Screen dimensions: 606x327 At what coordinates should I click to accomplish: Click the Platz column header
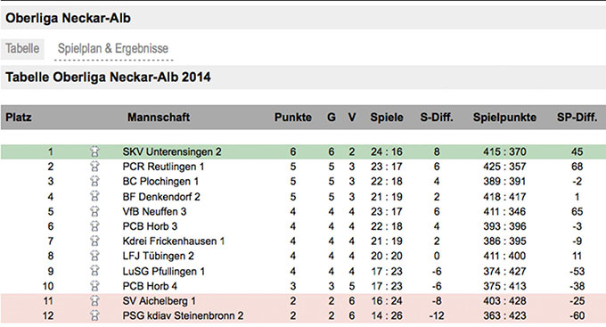(19, 117)
